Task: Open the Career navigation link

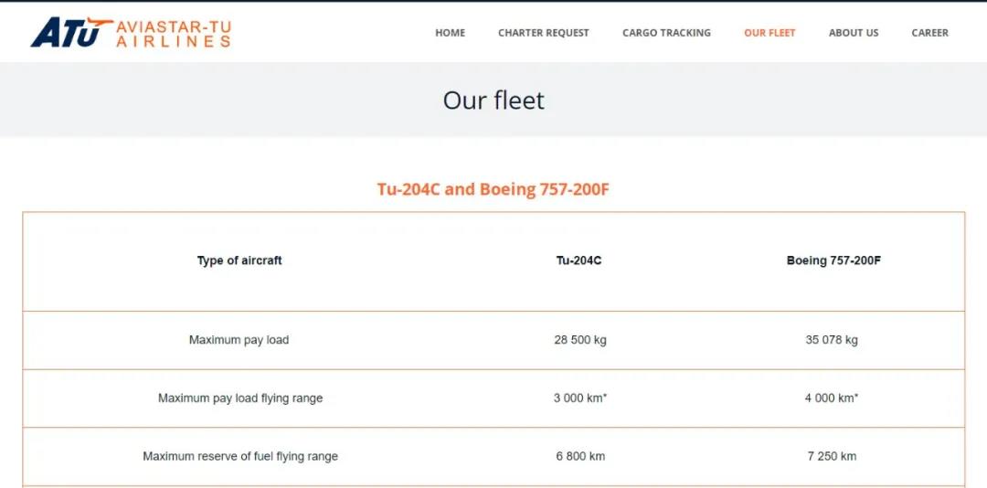Action: point(929,33)
